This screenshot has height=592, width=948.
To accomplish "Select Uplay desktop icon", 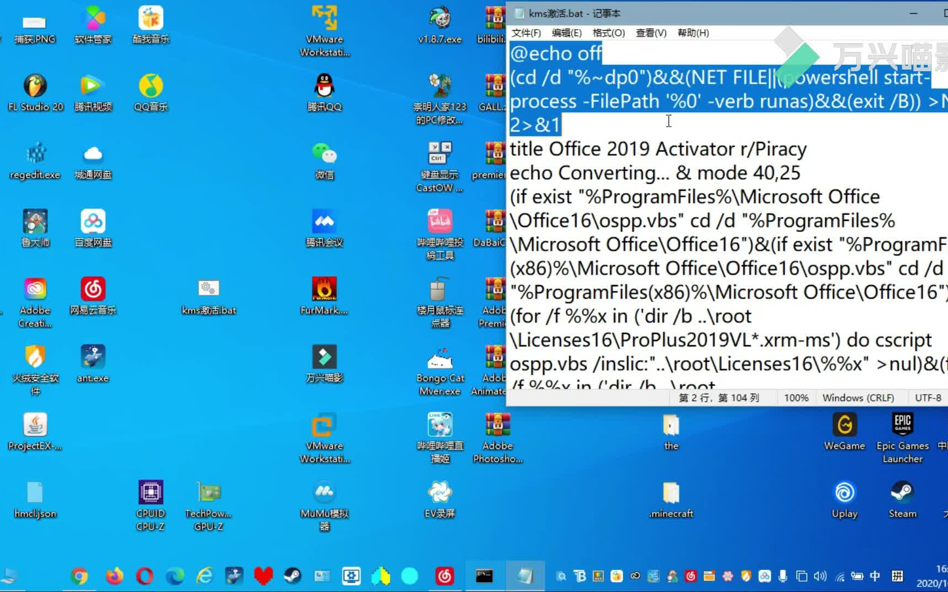I will coord(844,499).
